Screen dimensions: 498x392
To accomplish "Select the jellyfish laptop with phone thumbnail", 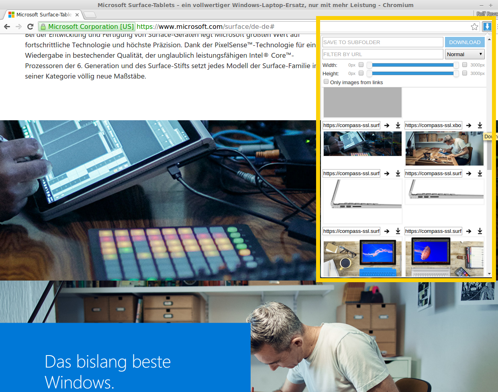I will click(445, 257).
